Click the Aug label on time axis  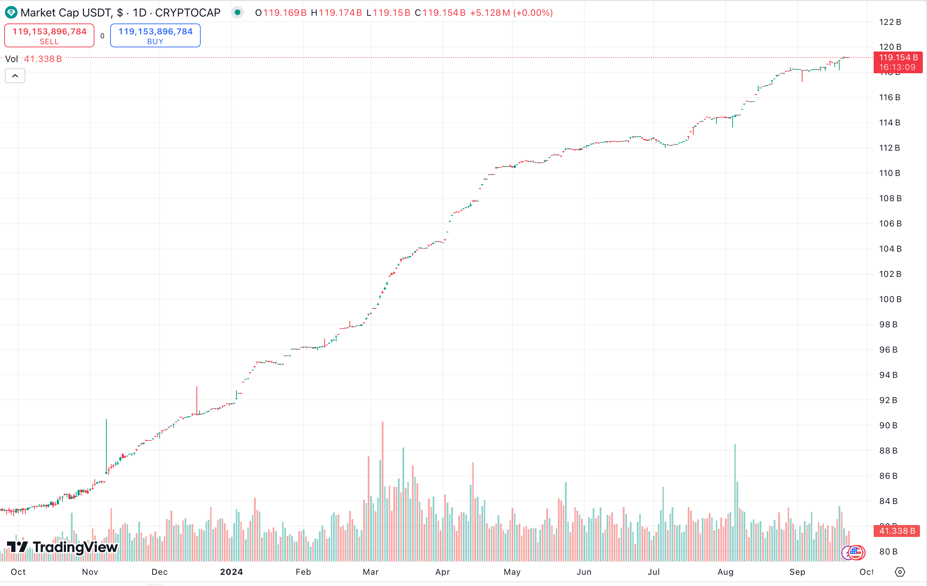coord(726,572)
